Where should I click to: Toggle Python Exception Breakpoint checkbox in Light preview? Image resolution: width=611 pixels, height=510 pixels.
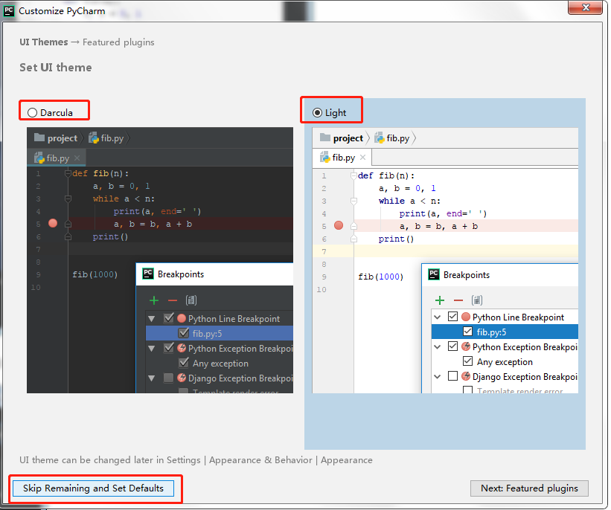coord(452,346)
